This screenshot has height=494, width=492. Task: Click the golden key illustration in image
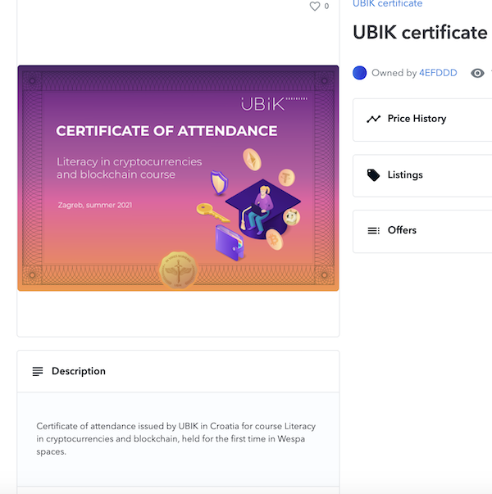[x=212, y=213]
